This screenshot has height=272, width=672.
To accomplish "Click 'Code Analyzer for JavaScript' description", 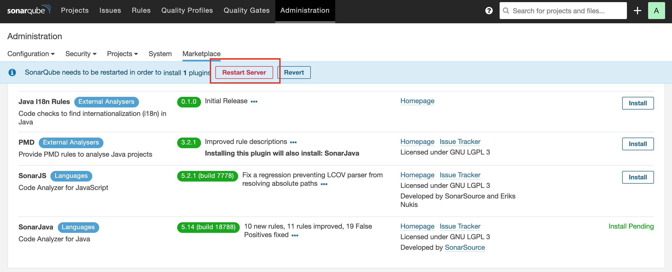I will point(63,188).
